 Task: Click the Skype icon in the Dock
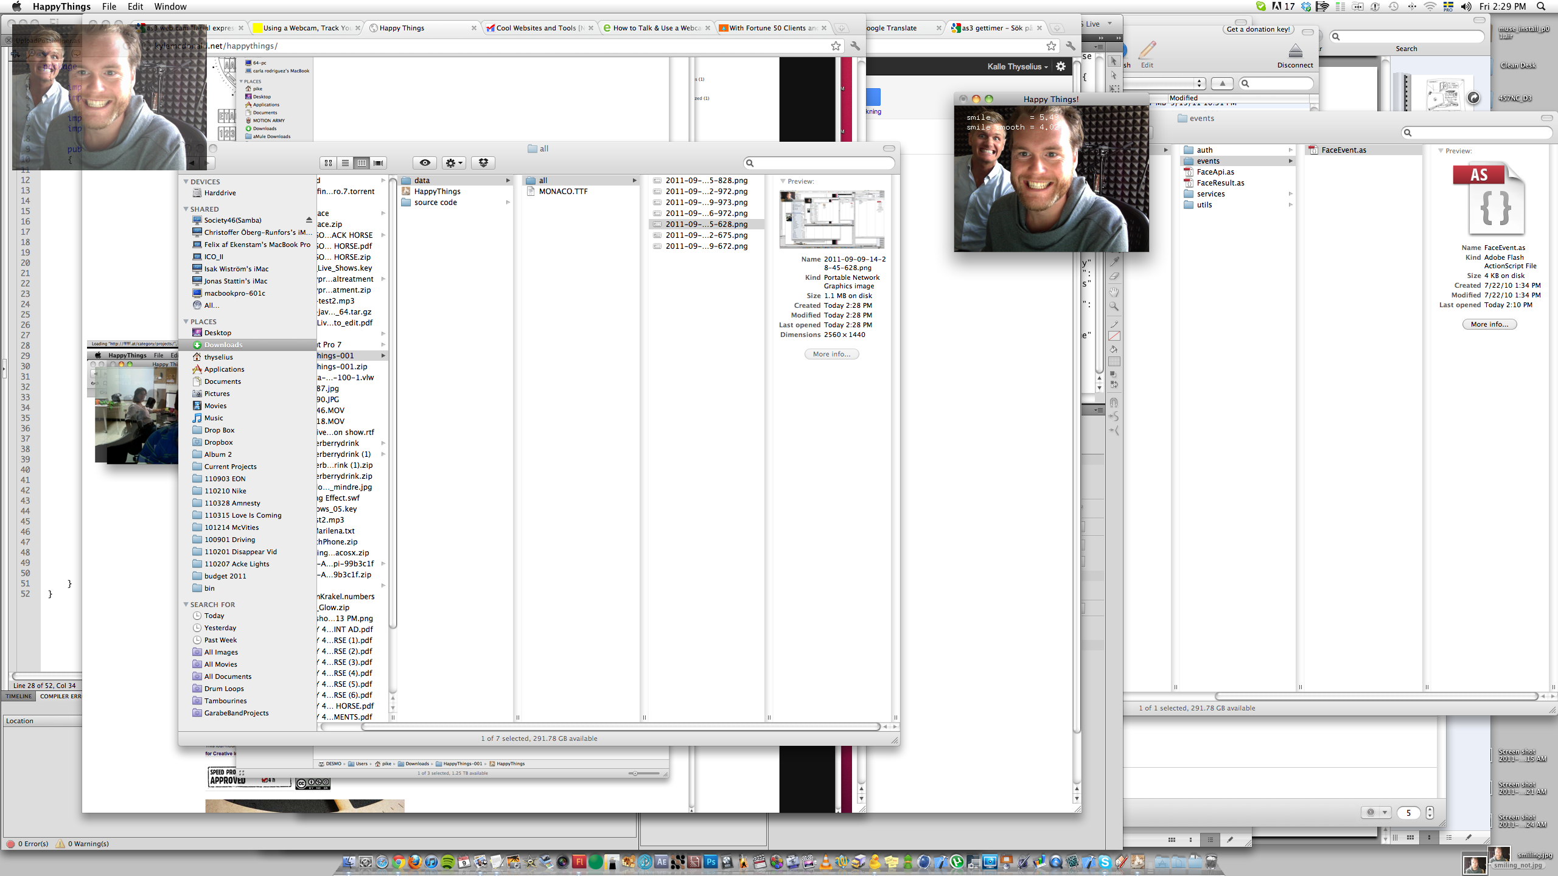click(x=1105, y=862)
